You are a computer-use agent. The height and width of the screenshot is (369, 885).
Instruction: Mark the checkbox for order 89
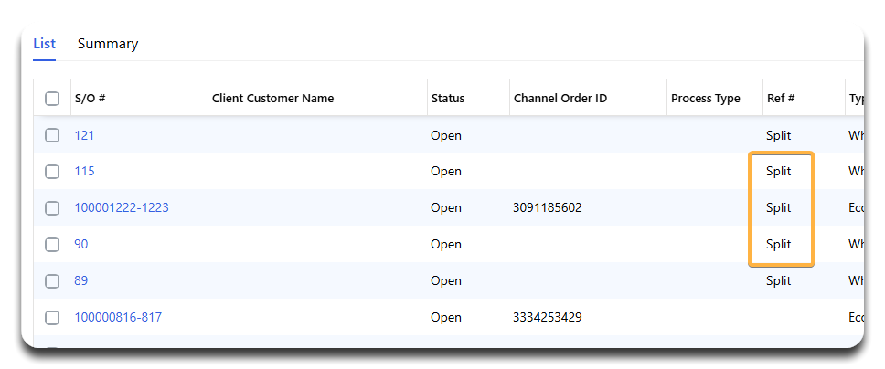(x=52, y=281)
